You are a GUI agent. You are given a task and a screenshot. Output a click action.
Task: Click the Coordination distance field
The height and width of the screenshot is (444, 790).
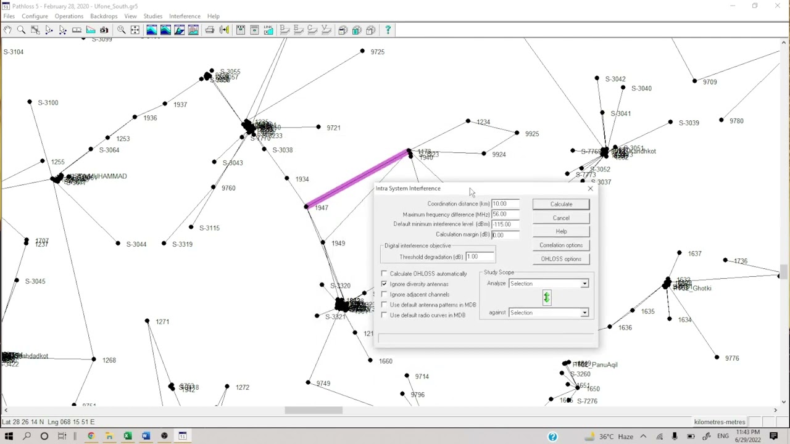pyautogui.click(x=505, y=203)
